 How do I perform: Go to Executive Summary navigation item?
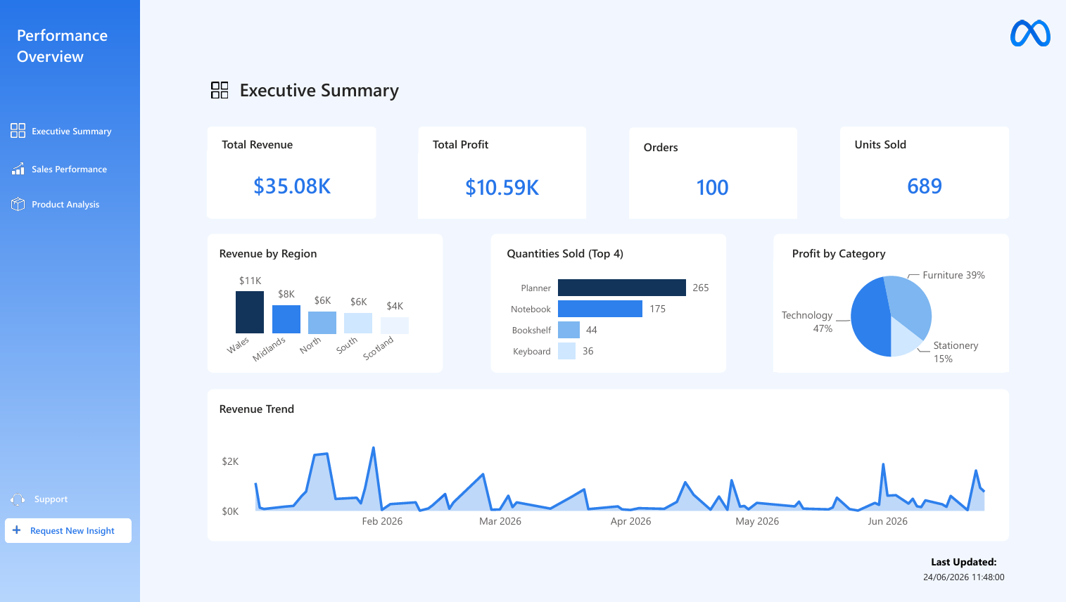(x=71, y=132)
